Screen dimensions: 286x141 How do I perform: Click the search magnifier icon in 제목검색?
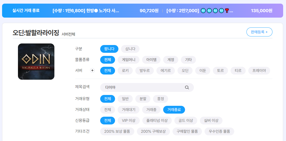[x=187, y=87]
